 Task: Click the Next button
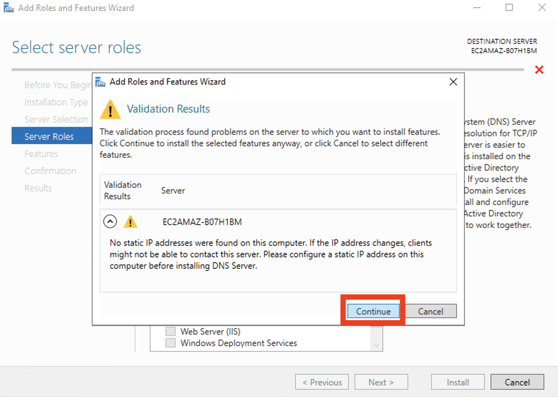[381, 382]
